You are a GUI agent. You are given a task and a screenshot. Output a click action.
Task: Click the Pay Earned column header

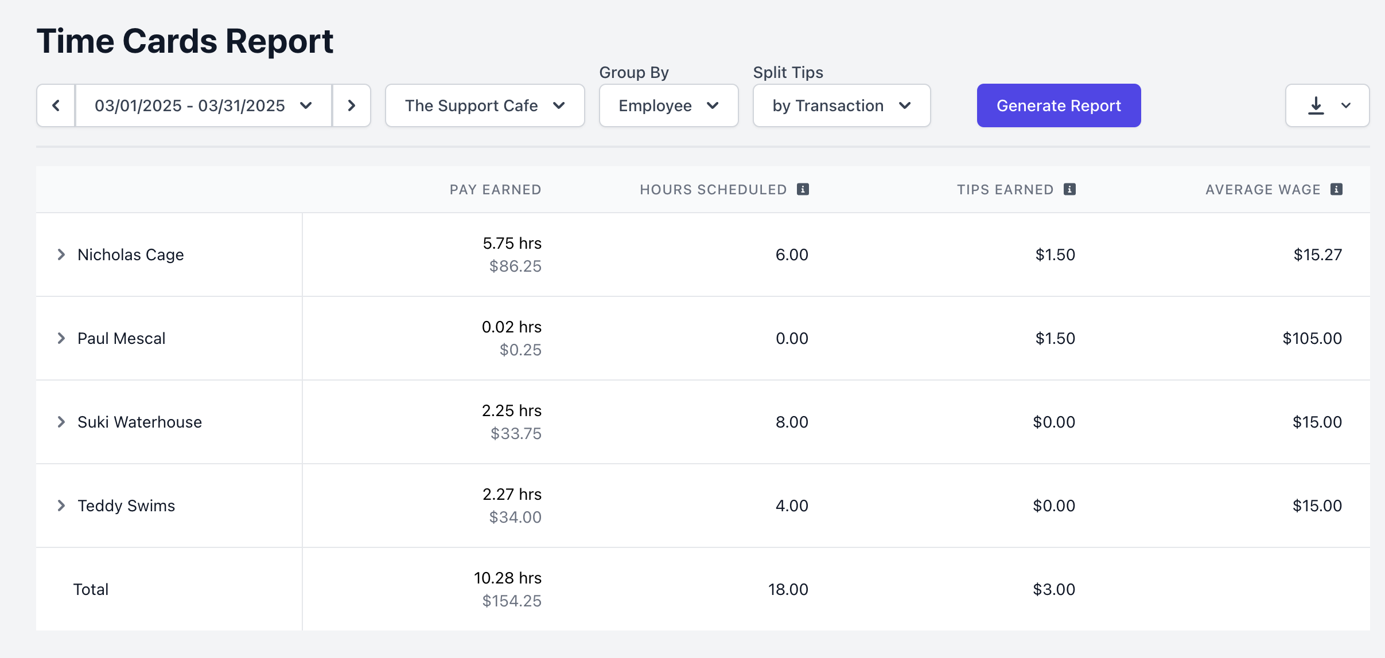coord(495,190)
